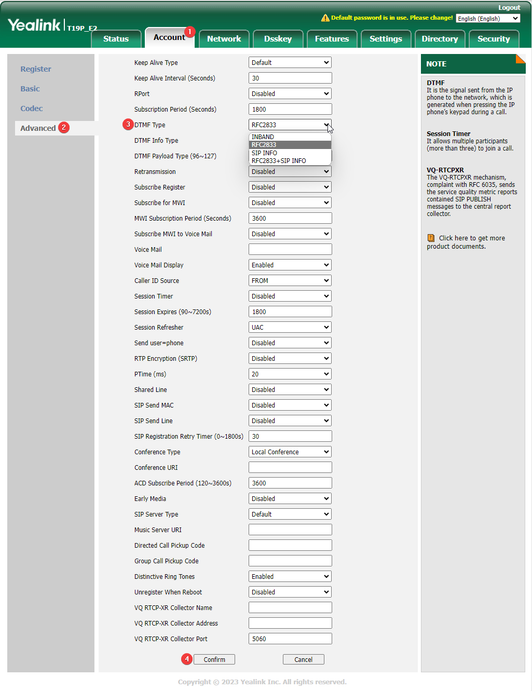The width and height of the screenshot is (532, 691).
Task: Open the language selection dropdown
Action: 487,19
